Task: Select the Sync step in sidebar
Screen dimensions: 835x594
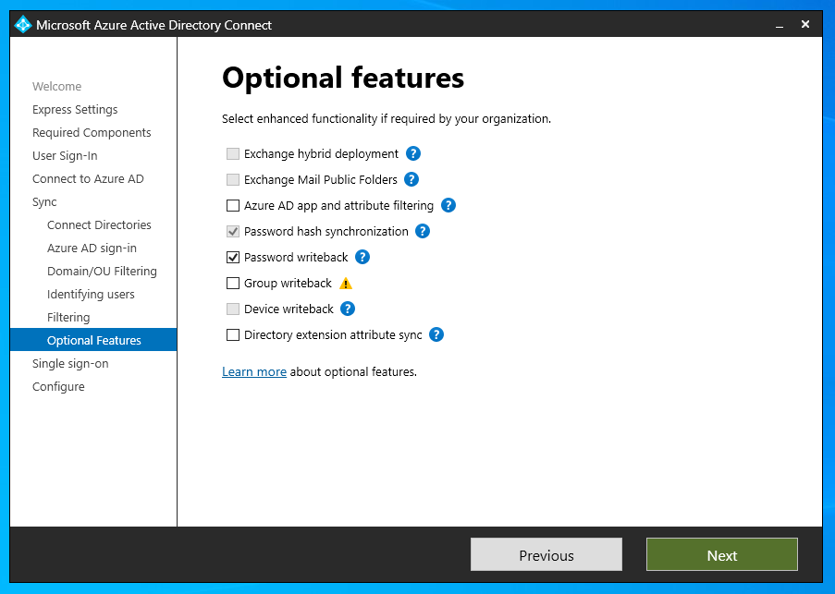Action: [44, 202]
